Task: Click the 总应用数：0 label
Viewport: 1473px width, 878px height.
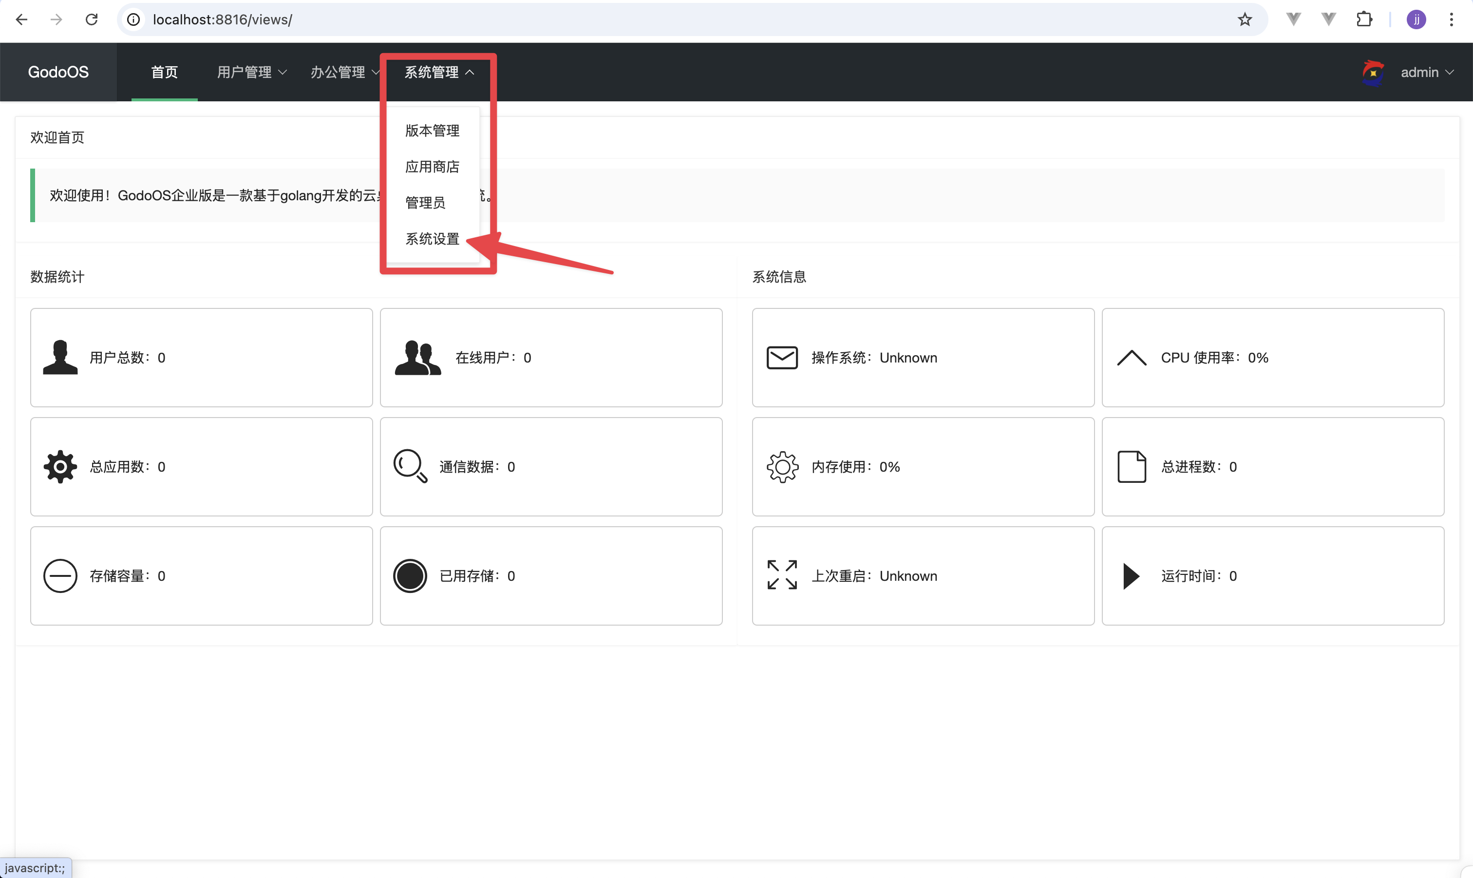Action: [x=128, y=467]
